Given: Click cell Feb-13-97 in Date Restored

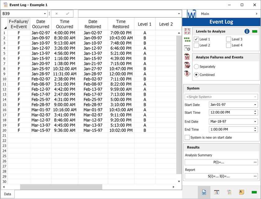Looking at the screenshot, I should [93, 89].
